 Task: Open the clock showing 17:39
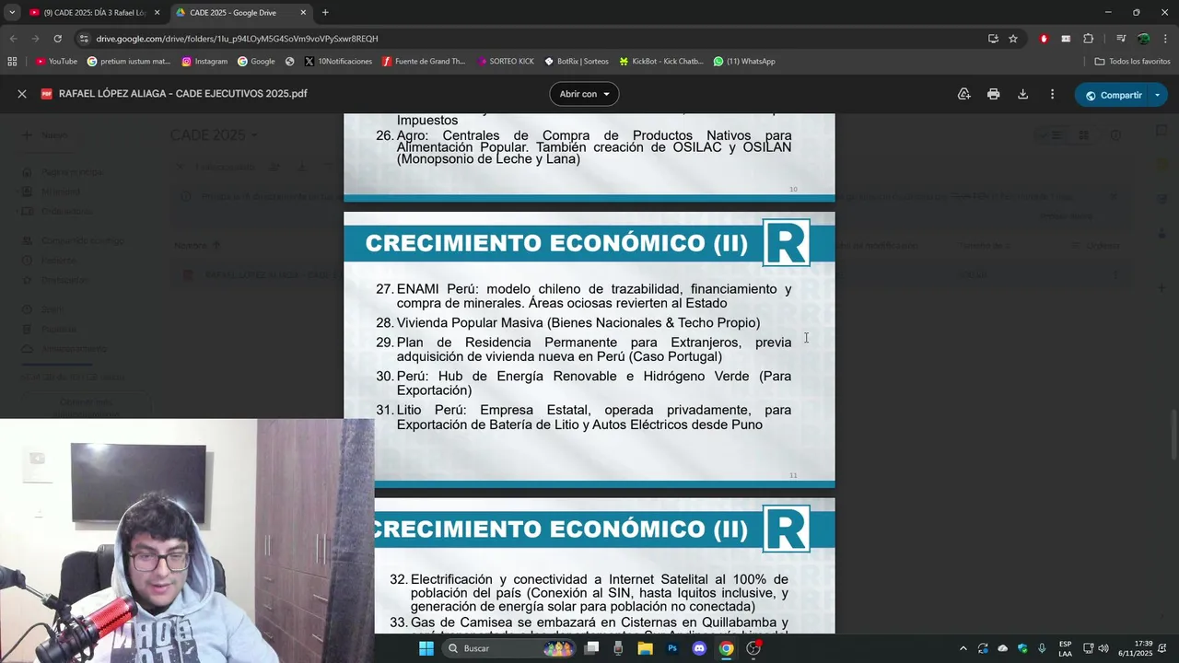[1135, 648]
